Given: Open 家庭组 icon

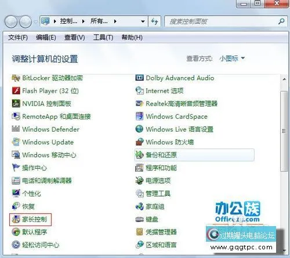Looking at the screenshot, I should 139,206.
